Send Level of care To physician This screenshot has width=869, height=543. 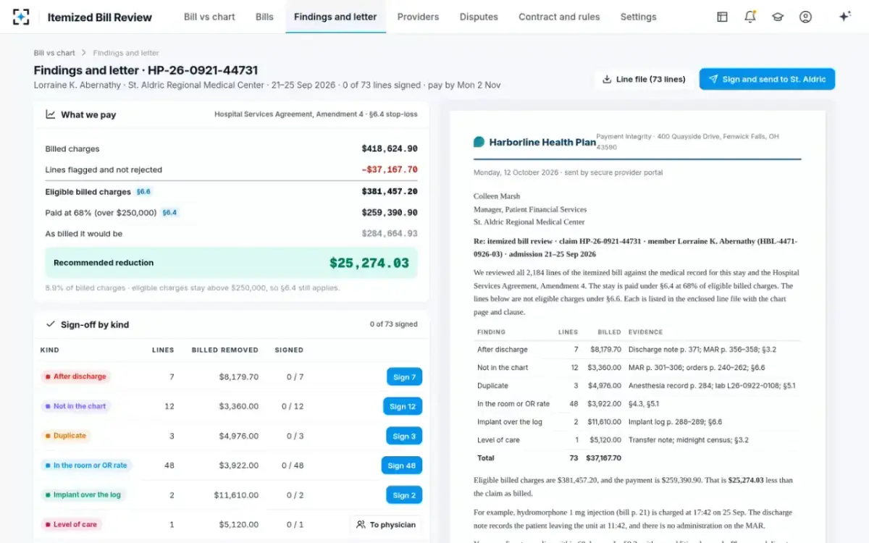click(386, 525)
